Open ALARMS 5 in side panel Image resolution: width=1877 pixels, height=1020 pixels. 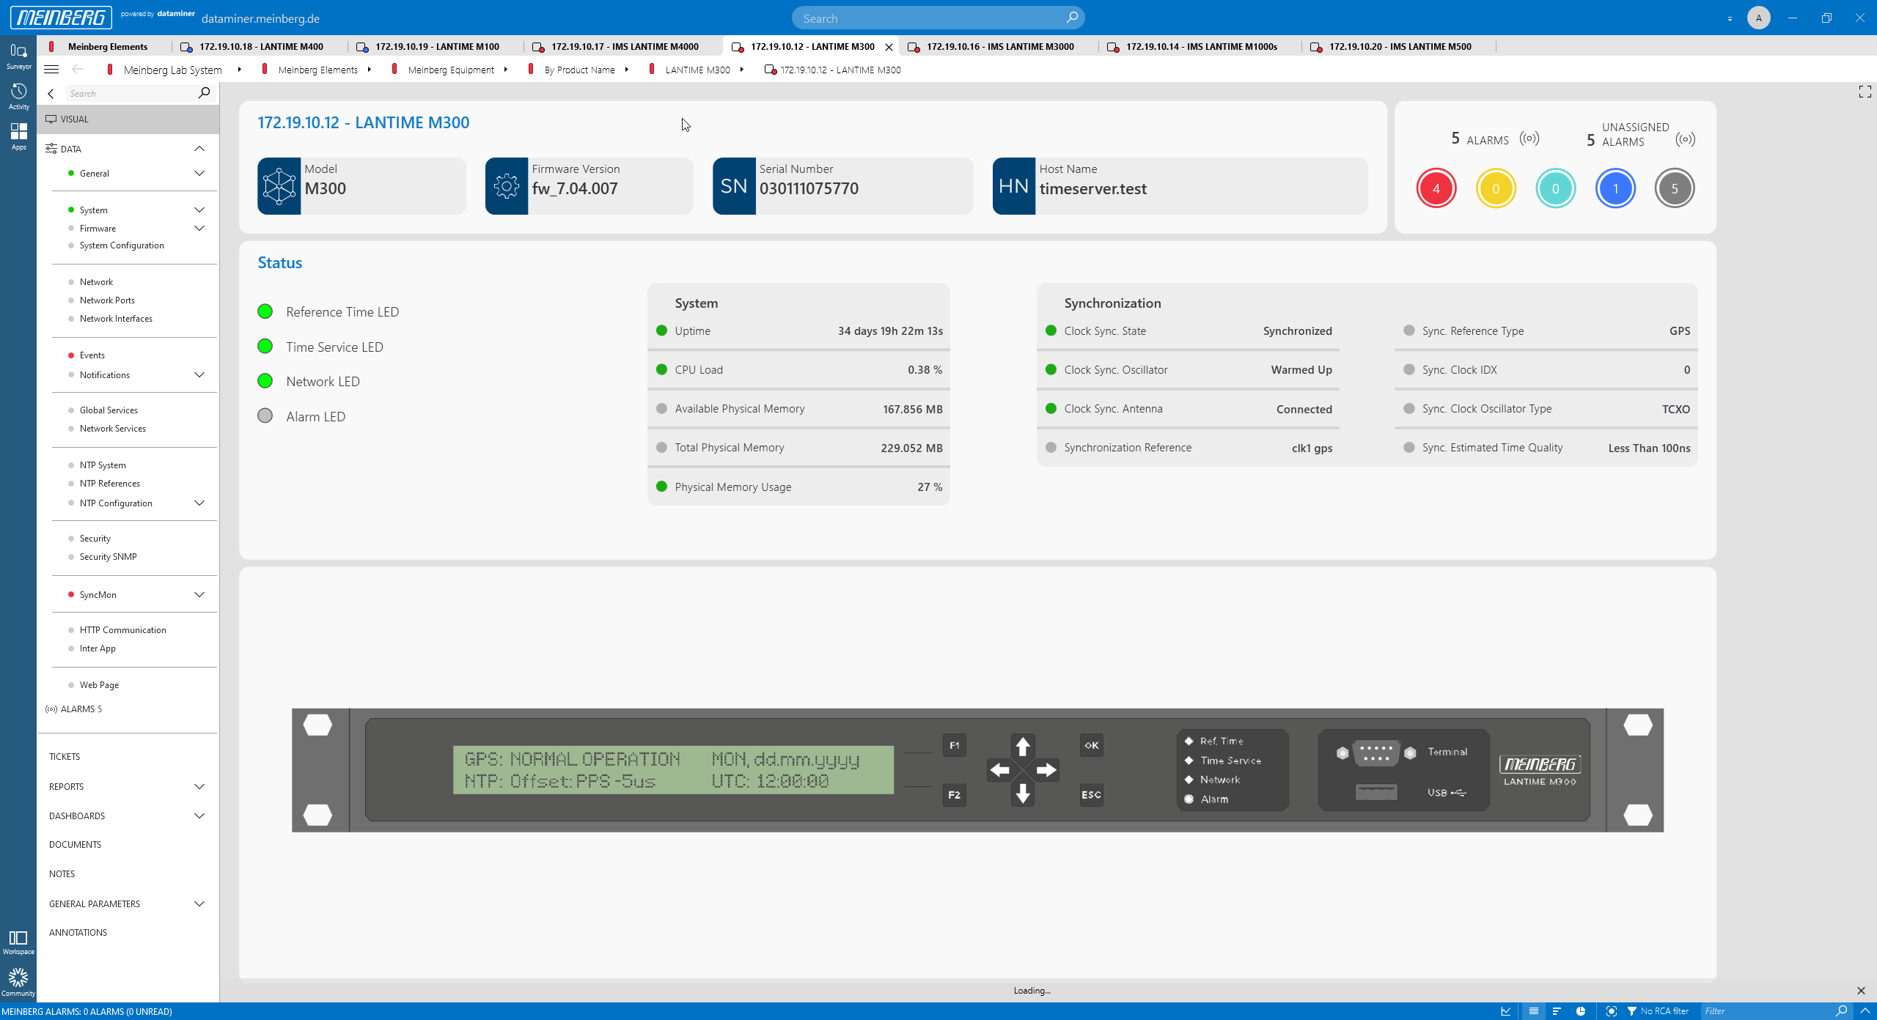point(81,709)
